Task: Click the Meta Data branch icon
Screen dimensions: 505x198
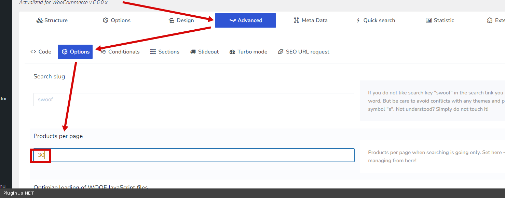Action: [296, 20]
